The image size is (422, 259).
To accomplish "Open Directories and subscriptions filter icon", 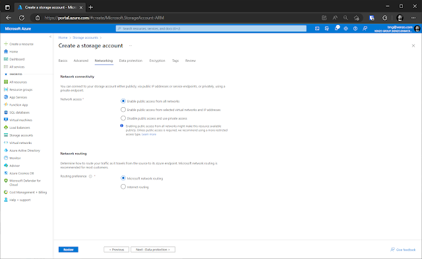I will tap(327, 28).
